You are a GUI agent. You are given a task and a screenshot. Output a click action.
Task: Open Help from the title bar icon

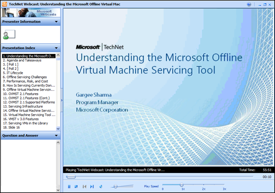coord(249,4)
